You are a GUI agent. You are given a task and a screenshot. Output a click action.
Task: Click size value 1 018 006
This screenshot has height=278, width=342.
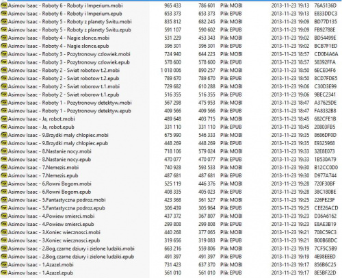pyautogui.click(x=171, y=71)
